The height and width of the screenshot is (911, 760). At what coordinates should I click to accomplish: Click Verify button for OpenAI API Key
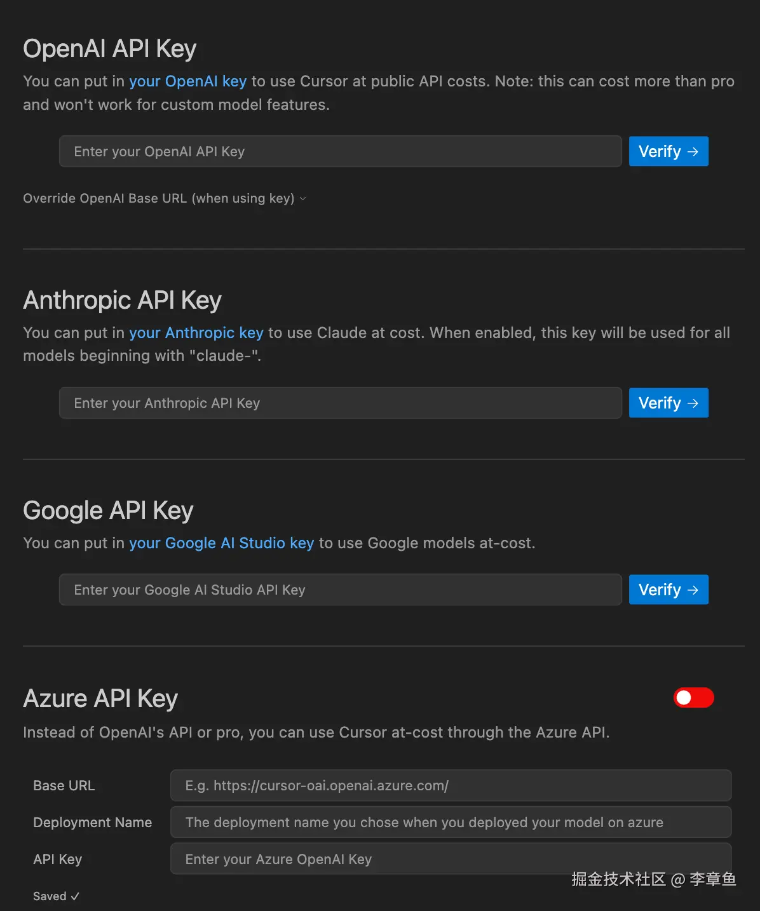click(x=668, y=151)
